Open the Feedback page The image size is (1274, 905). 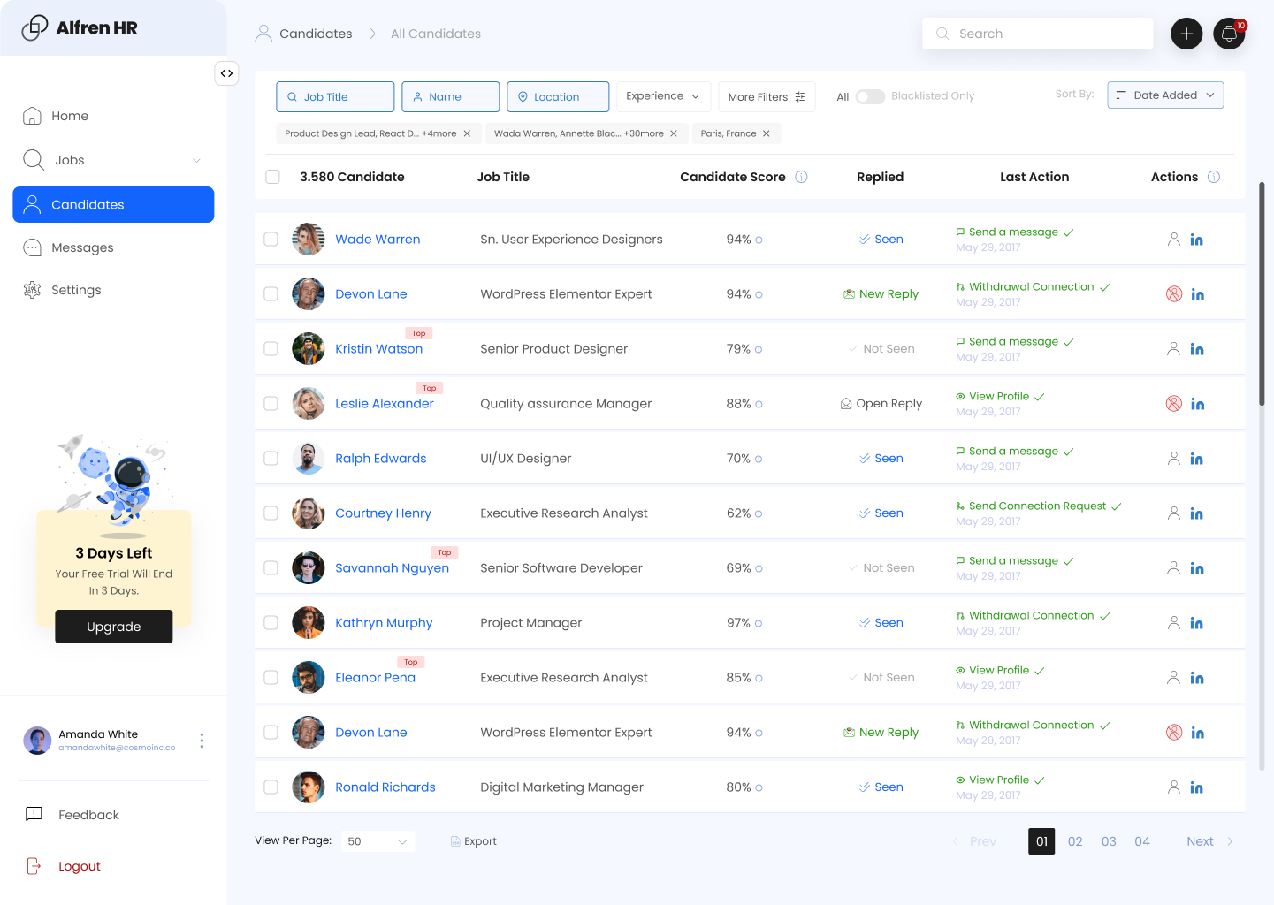(72, 815)
